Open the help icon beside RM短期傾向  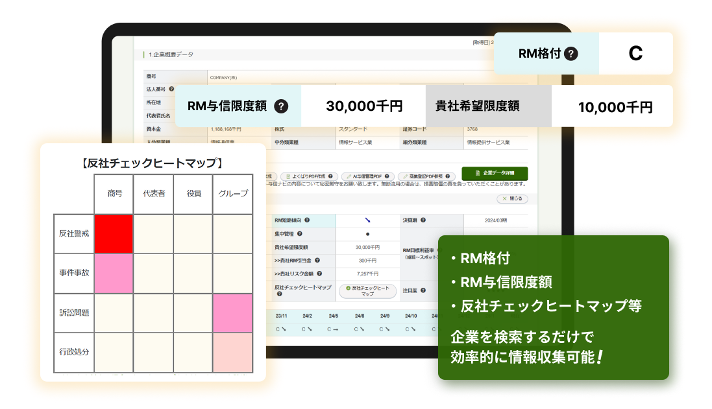point(307,220)
